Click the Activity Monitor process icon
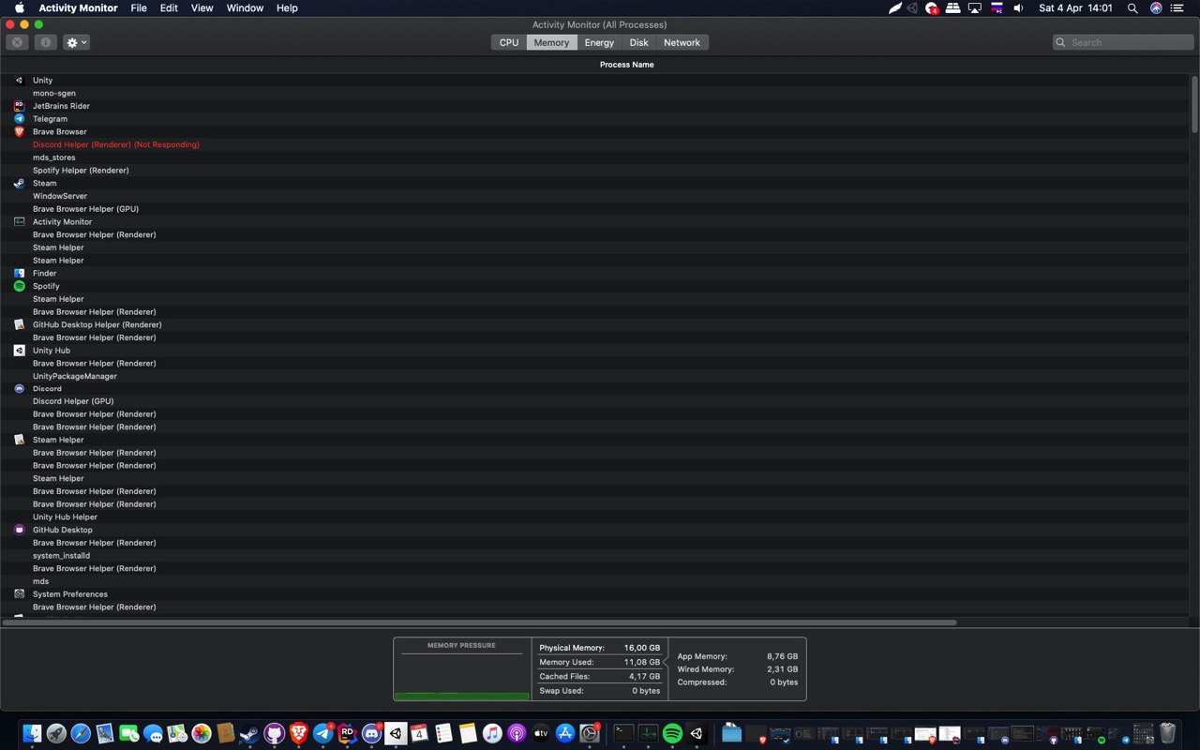 tap(19, 222)
